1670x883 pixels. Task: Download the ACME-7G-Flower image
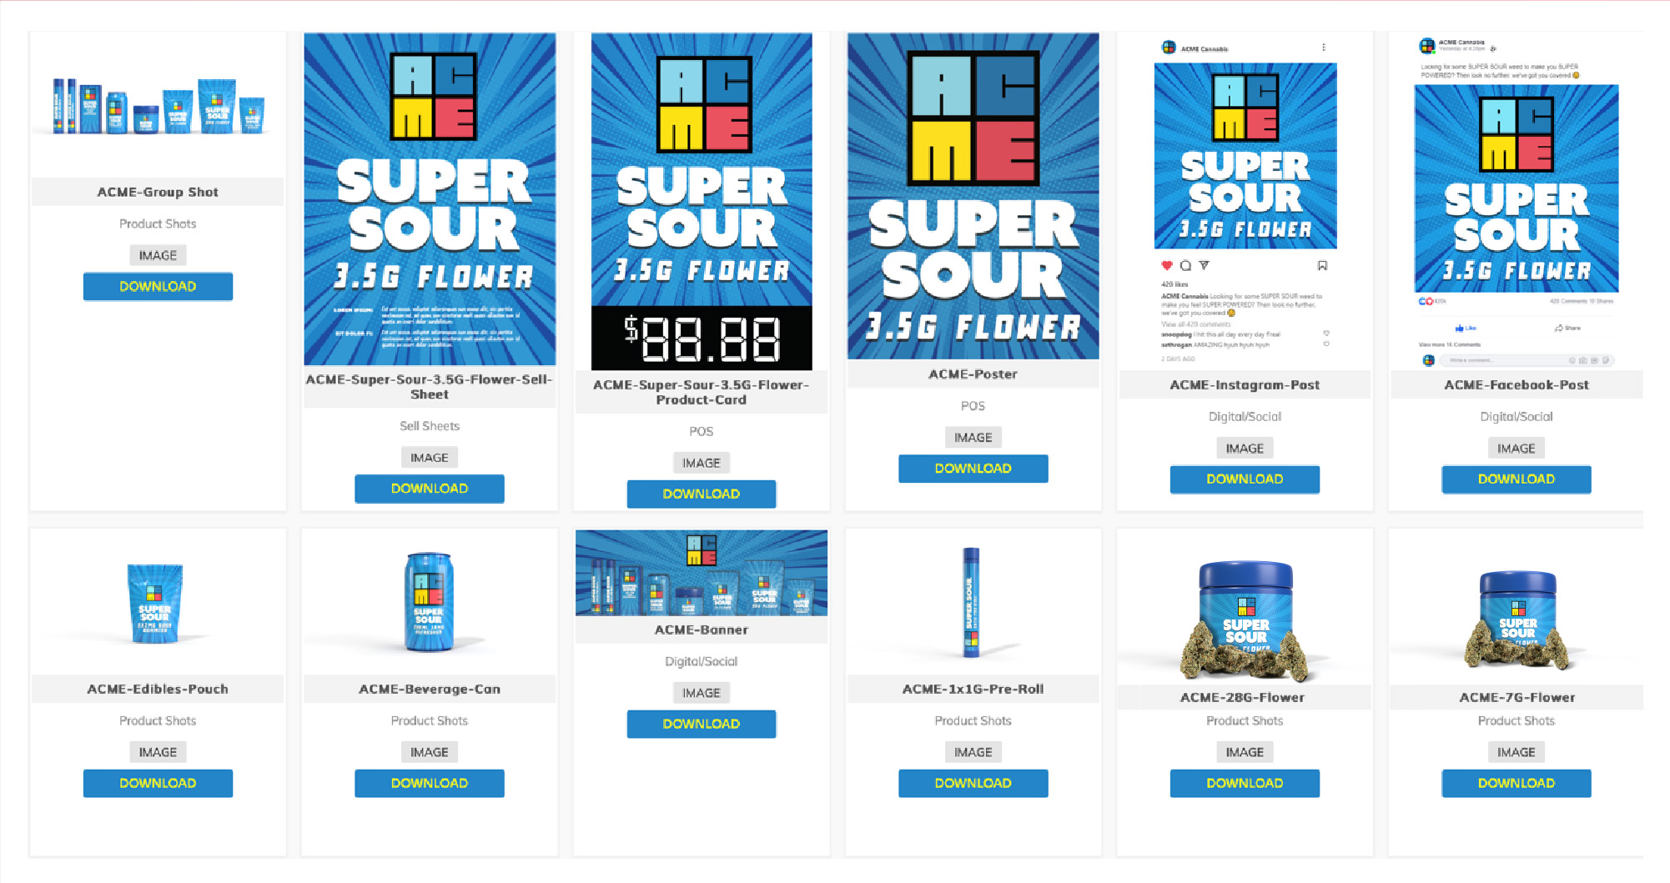click(x=1516, y=783)
